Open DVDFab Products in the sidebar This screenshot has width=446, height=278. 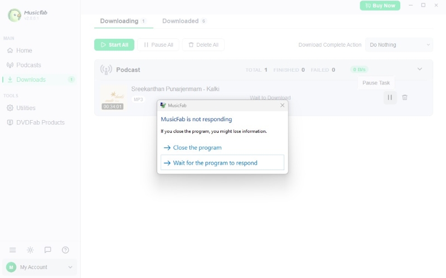[x=36, y=122]
